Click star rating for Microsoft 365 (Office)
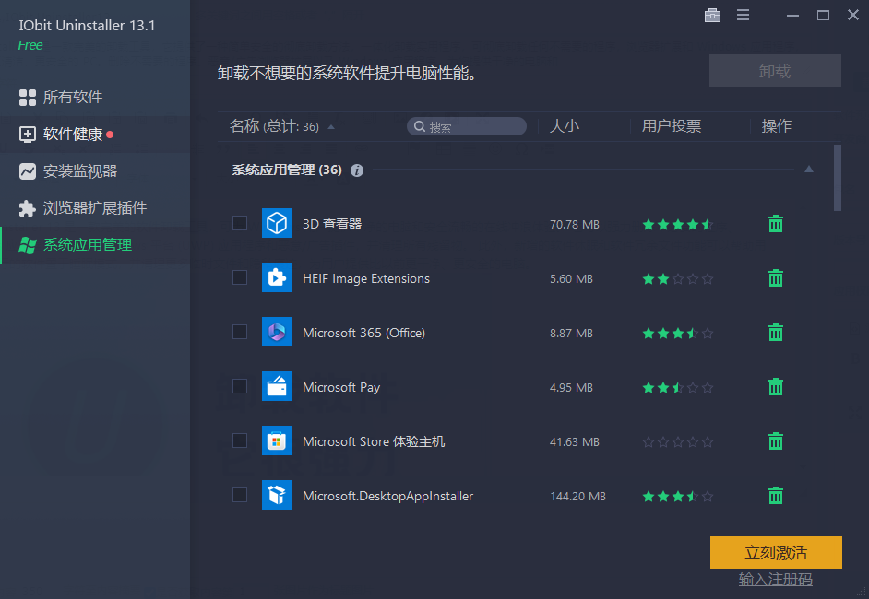This screenshot has width=869, height=599. pyautogui.click(x=677, y=333)
